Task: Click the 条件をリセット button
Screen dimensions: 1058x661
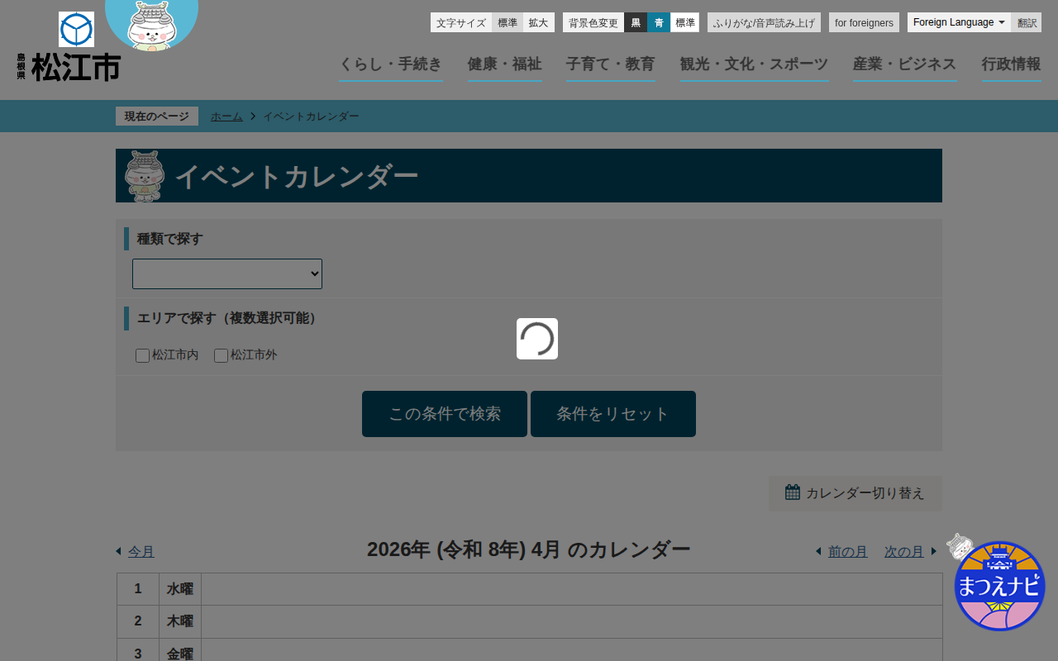Action: tap(613, 414)
